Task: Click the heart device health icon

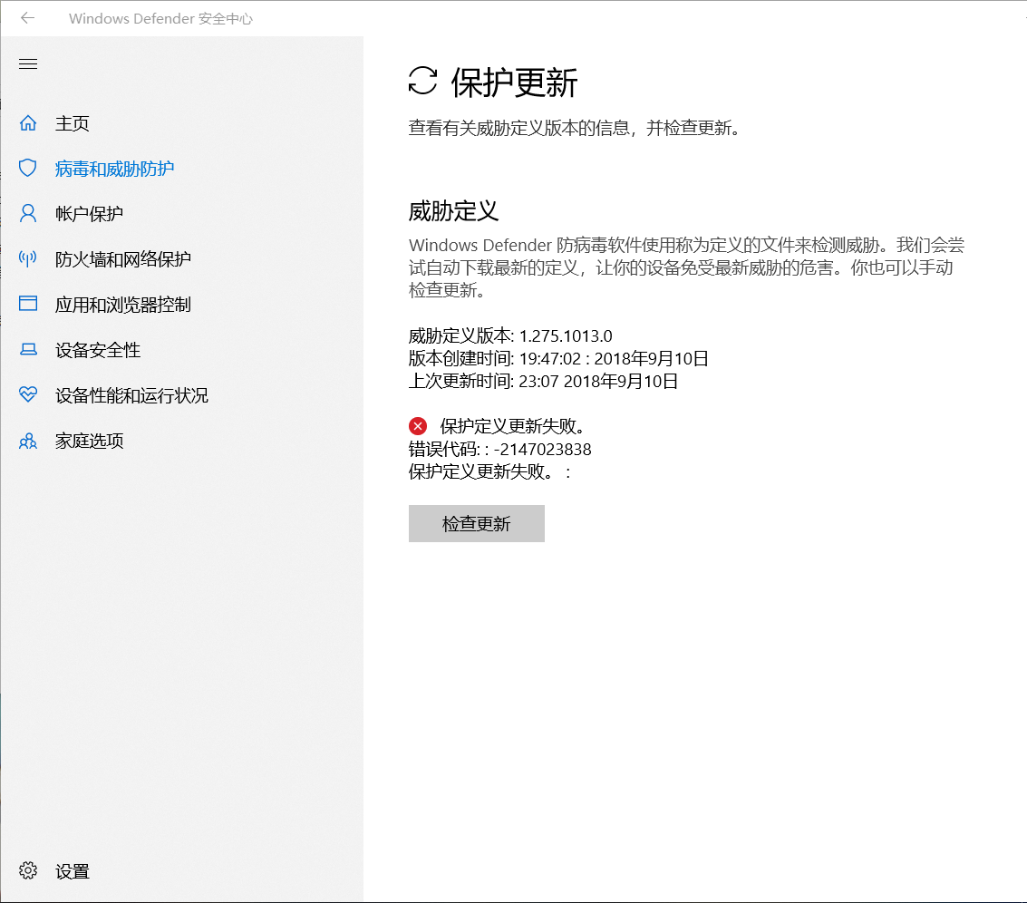Action: pyautogui.click(x=28, y=394)
